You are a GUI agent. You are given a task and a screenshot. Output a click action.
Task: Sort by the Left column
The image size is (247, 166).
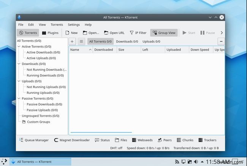coord(153,50)
